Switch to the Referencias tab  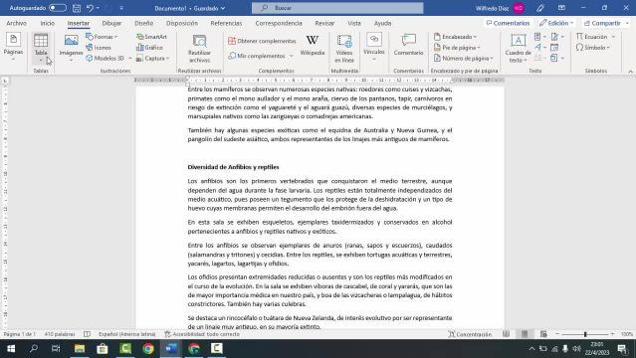pos(226,23)
